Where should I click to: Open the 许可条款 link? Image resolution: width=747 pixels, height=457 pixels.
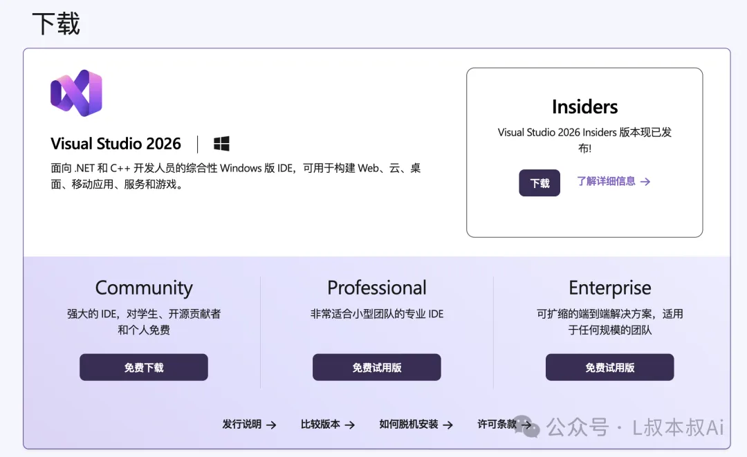coord(504,424)
